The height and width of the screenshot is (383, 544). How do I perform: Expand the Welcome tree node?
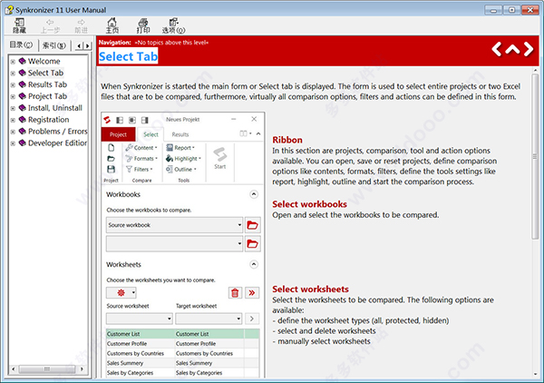[x=13, y=62]
